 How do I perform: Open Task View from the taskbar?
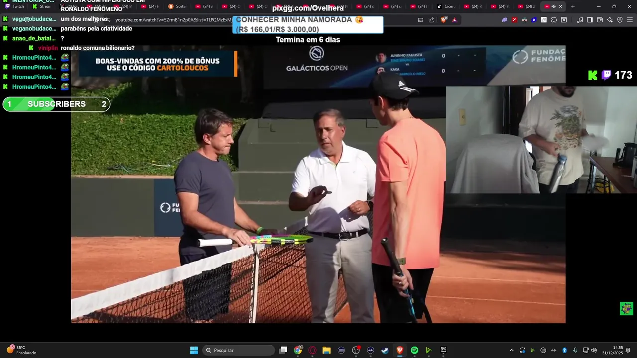click(x=283, y=350)
